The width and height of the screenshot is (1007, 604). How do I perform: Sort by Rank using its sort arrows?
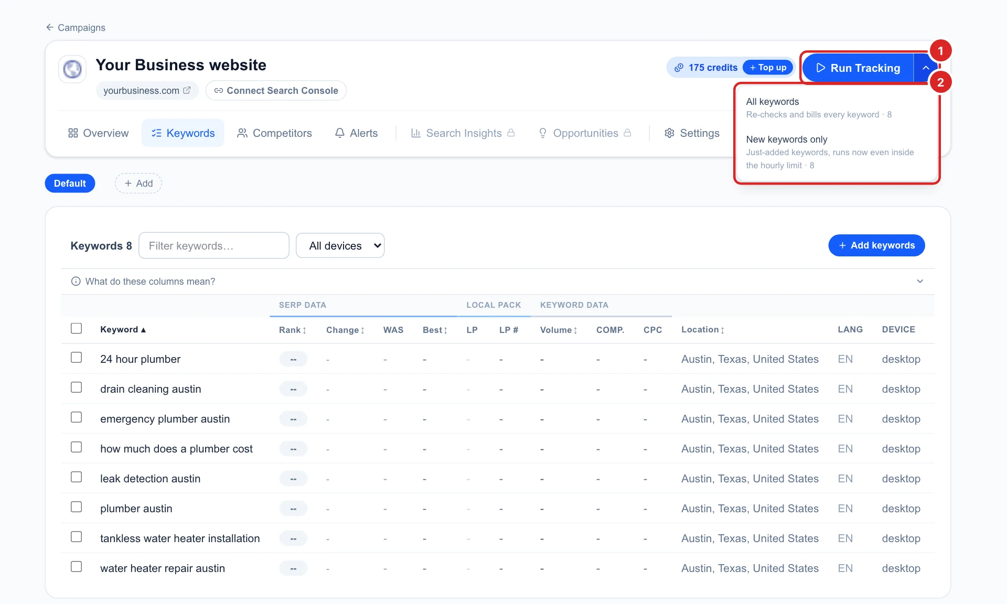pyautogui.click(x=304, y=330)
